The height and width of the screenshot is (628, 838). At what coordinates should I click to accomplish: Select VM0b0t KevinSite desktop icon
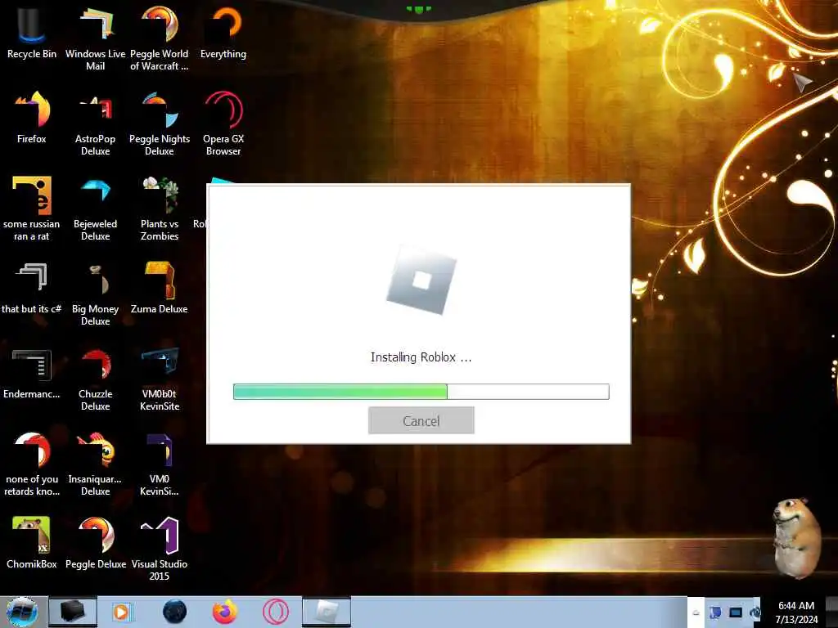pos(160,379)
